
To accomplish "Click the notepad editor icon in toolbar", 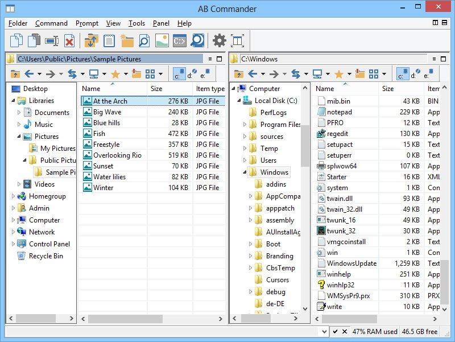I will point(109,40).
